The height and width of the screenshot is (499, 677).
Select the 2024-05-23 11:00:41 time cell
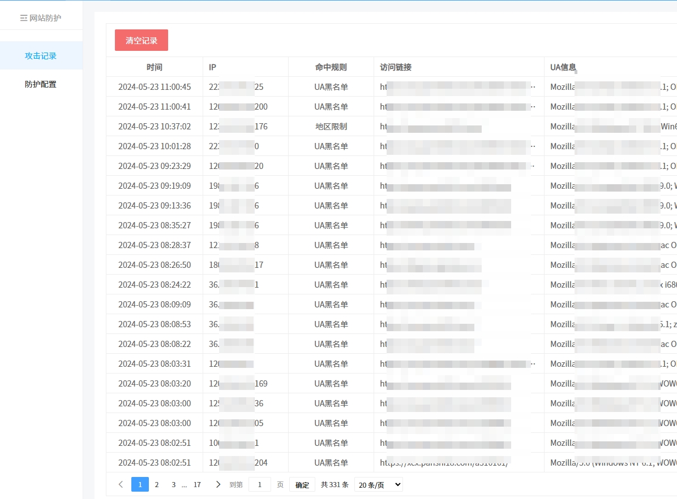pos(155,106)
